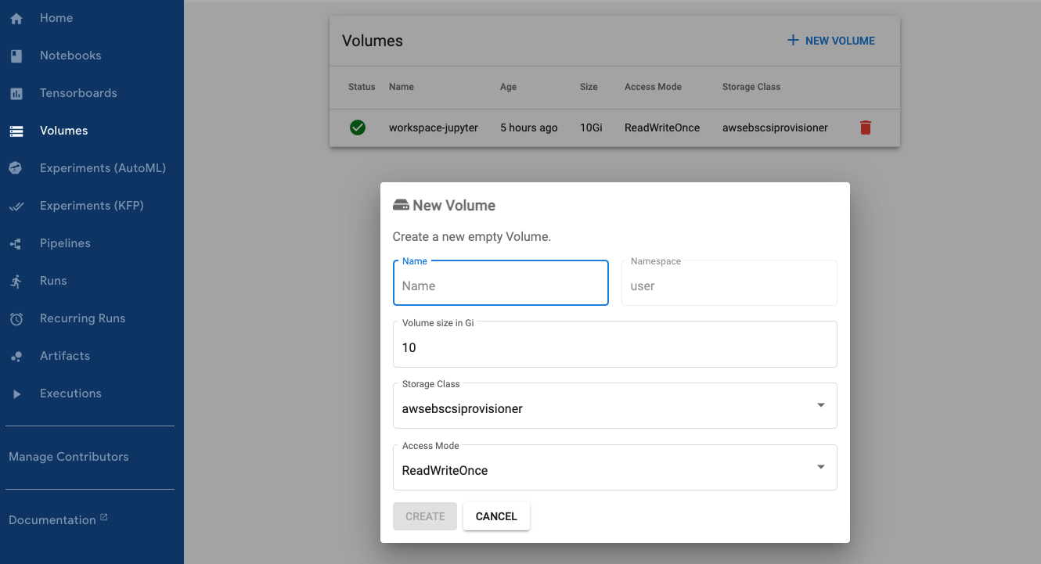The image size is (1041, 564).
Task: Click the Artifacts dots icon
Action: pos(16,356)
